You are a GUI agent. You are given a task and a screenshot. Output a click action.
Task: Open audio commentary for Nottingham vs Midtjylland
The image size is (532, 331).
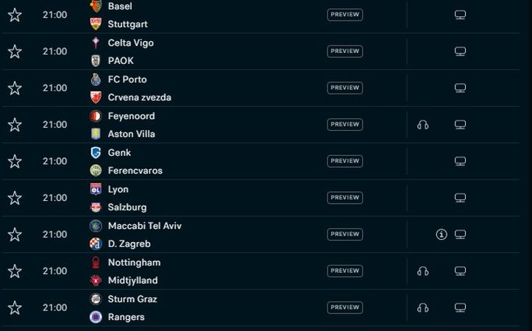pyautogui.click(x=422, y=271)
